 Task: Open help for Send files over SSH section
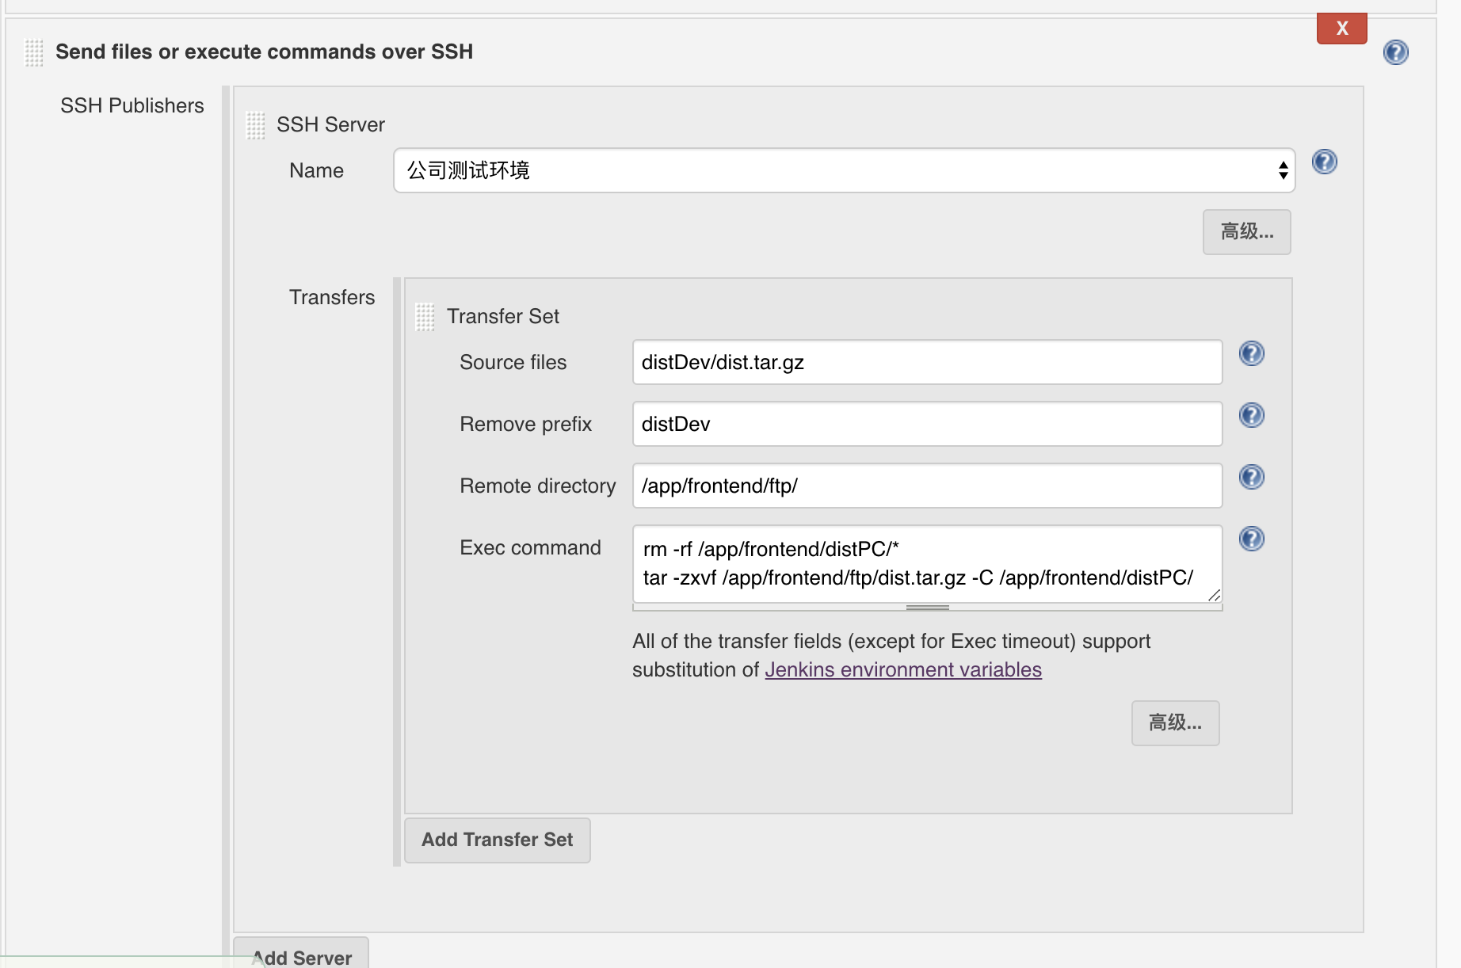click(1395, 52)
